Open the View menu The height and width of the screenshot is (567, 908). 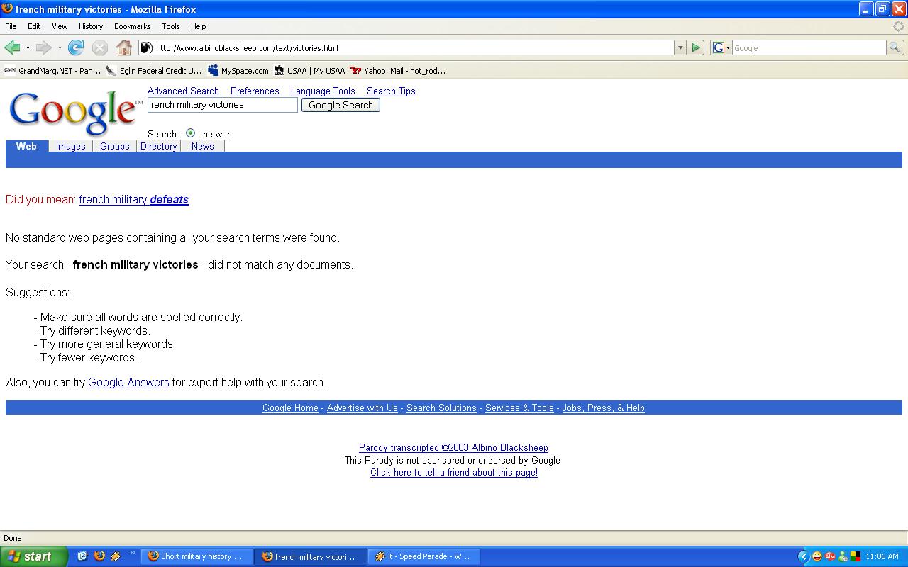(x=60, y=26)
